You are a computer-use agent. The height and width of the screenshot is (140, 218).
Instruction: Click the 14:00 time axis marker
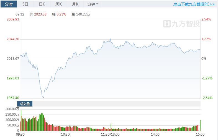[x=155, y=134]
